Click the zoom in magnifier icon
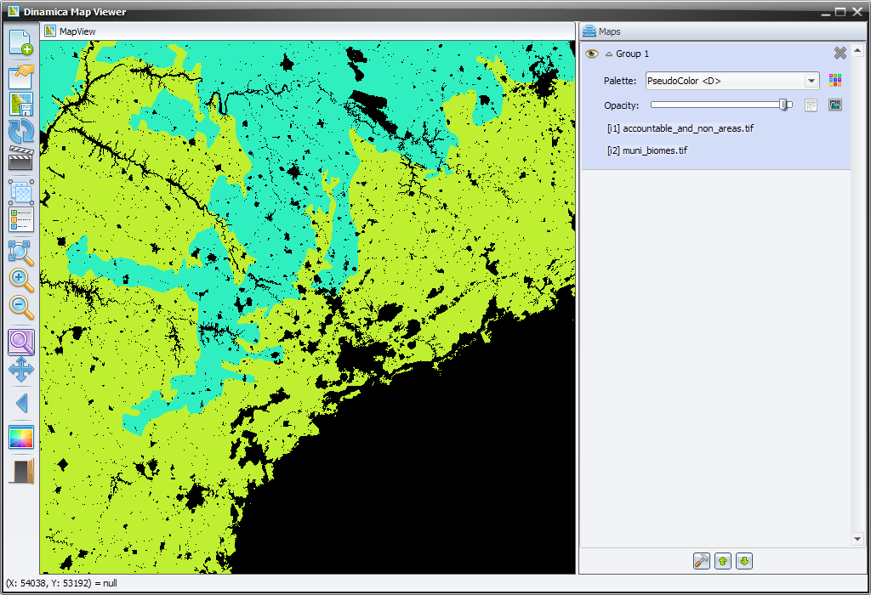Viewport: 871px width, 595px height. [x=20, y=280]
